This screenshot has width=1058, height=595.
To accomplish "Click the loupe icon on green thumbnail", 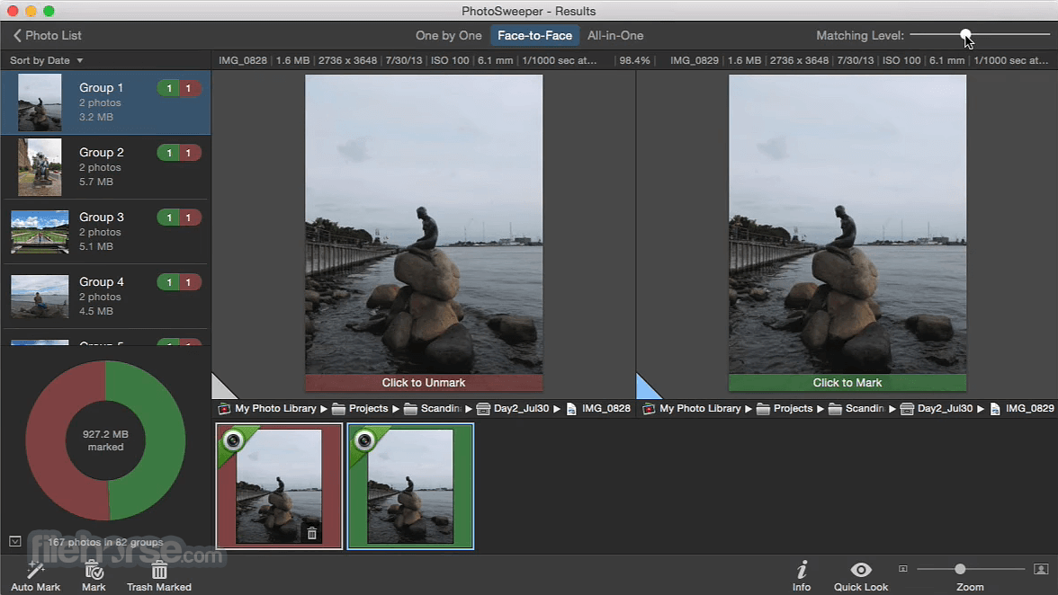I will click(x=364, y=440).
